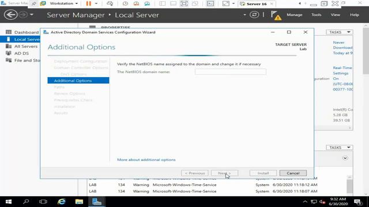Image resolution: width=369 pixels, height=207 pixels.
Task: Select AD DS in the sidebar
Action: click(21, 53)
